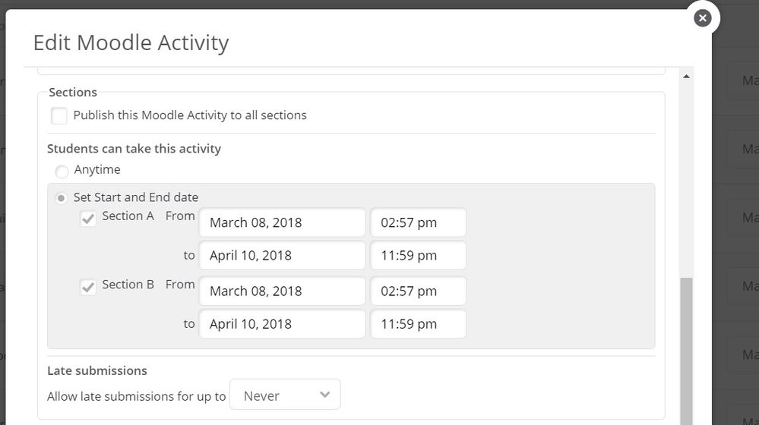This screenshot has width=759, height=425.
Task: Edit Section A From time field
Action: click(418, 222)
